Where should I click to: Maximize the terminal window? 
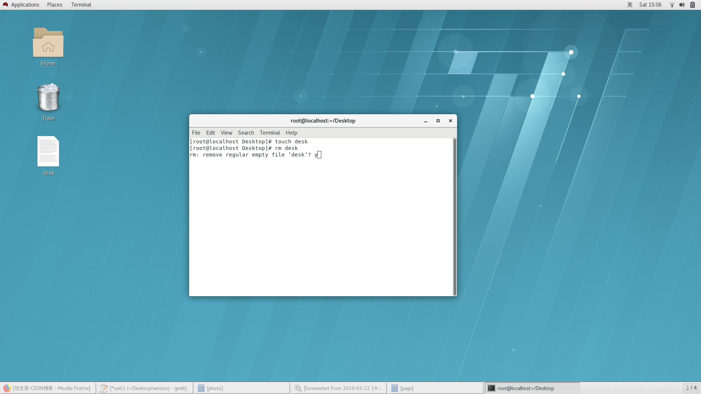[438, 121]
